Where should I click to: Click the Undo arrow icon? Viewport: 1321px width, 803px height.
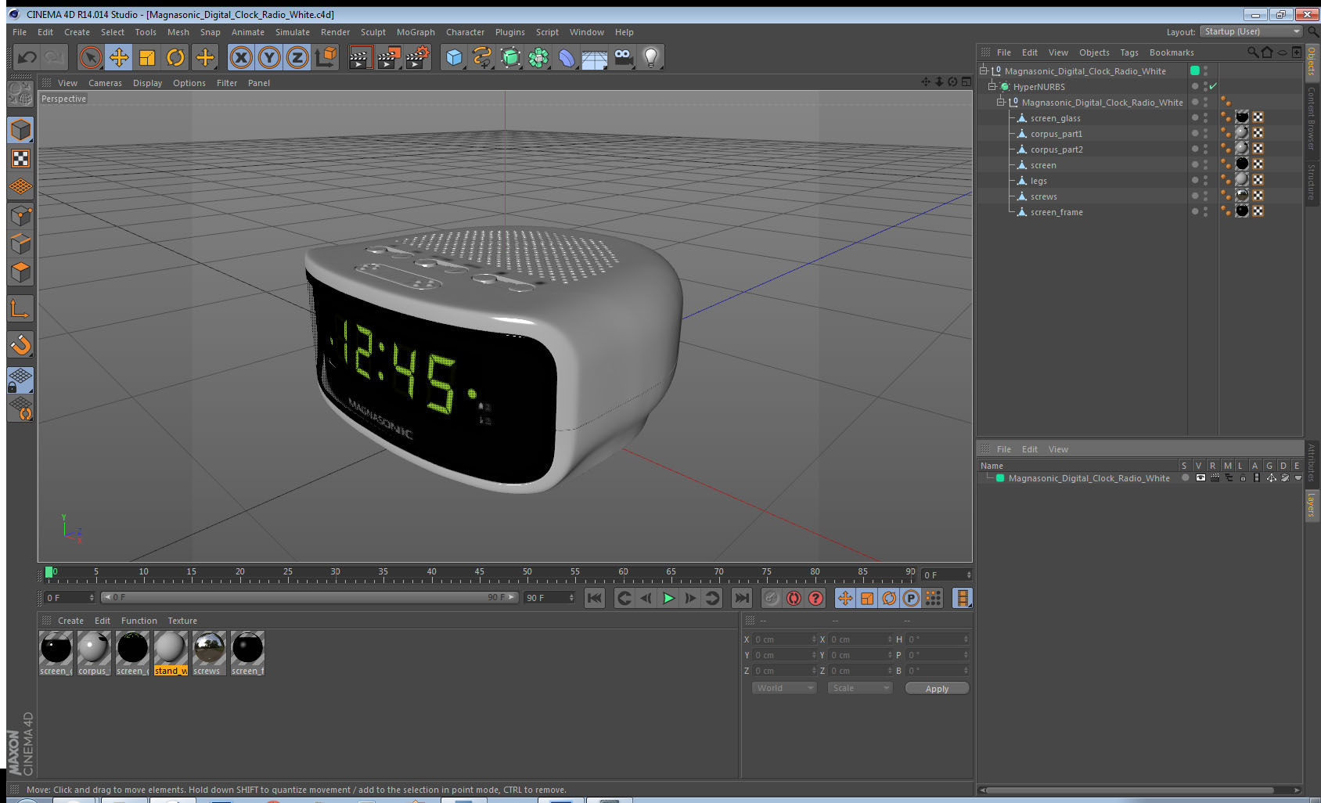tap(27, 57)
